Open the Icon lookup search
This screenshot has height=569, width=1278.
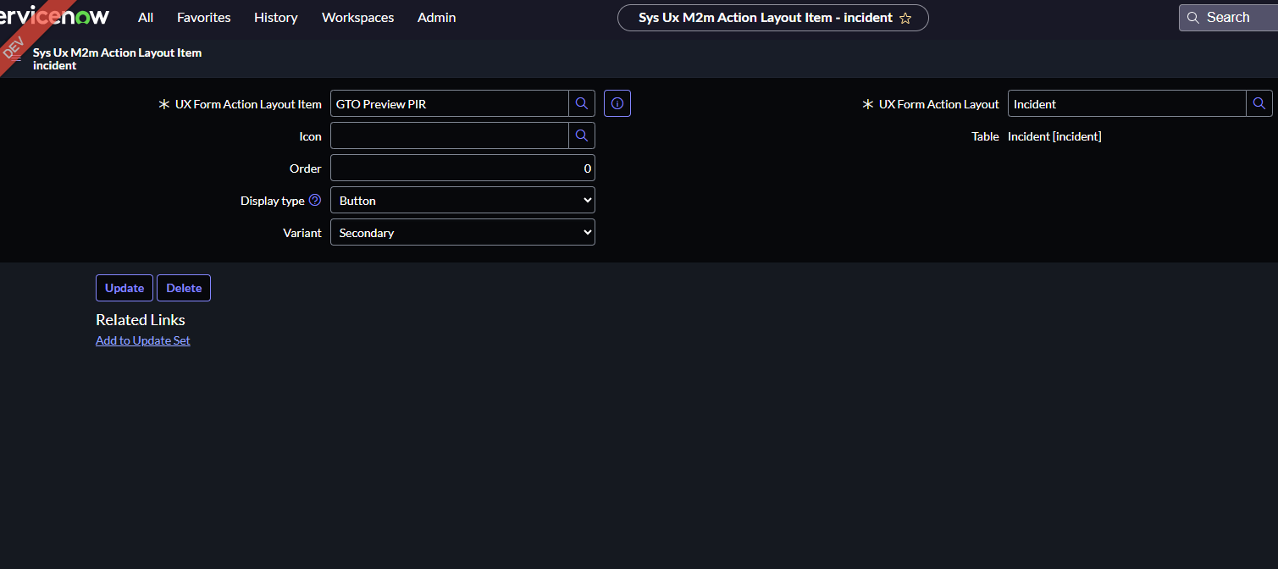coord(582,135)
